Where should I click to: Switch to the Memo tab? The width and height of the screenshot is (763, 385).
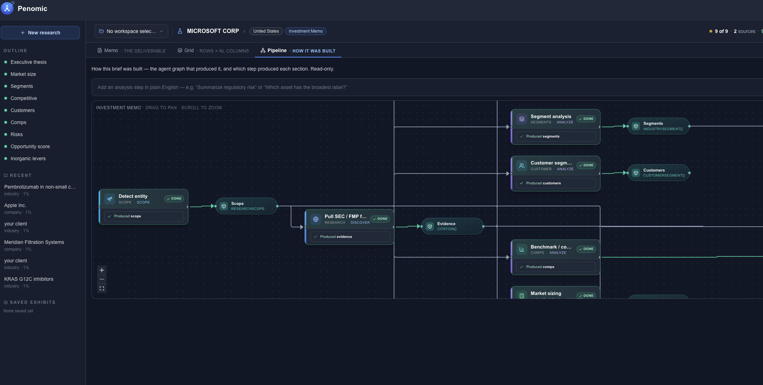131,51
